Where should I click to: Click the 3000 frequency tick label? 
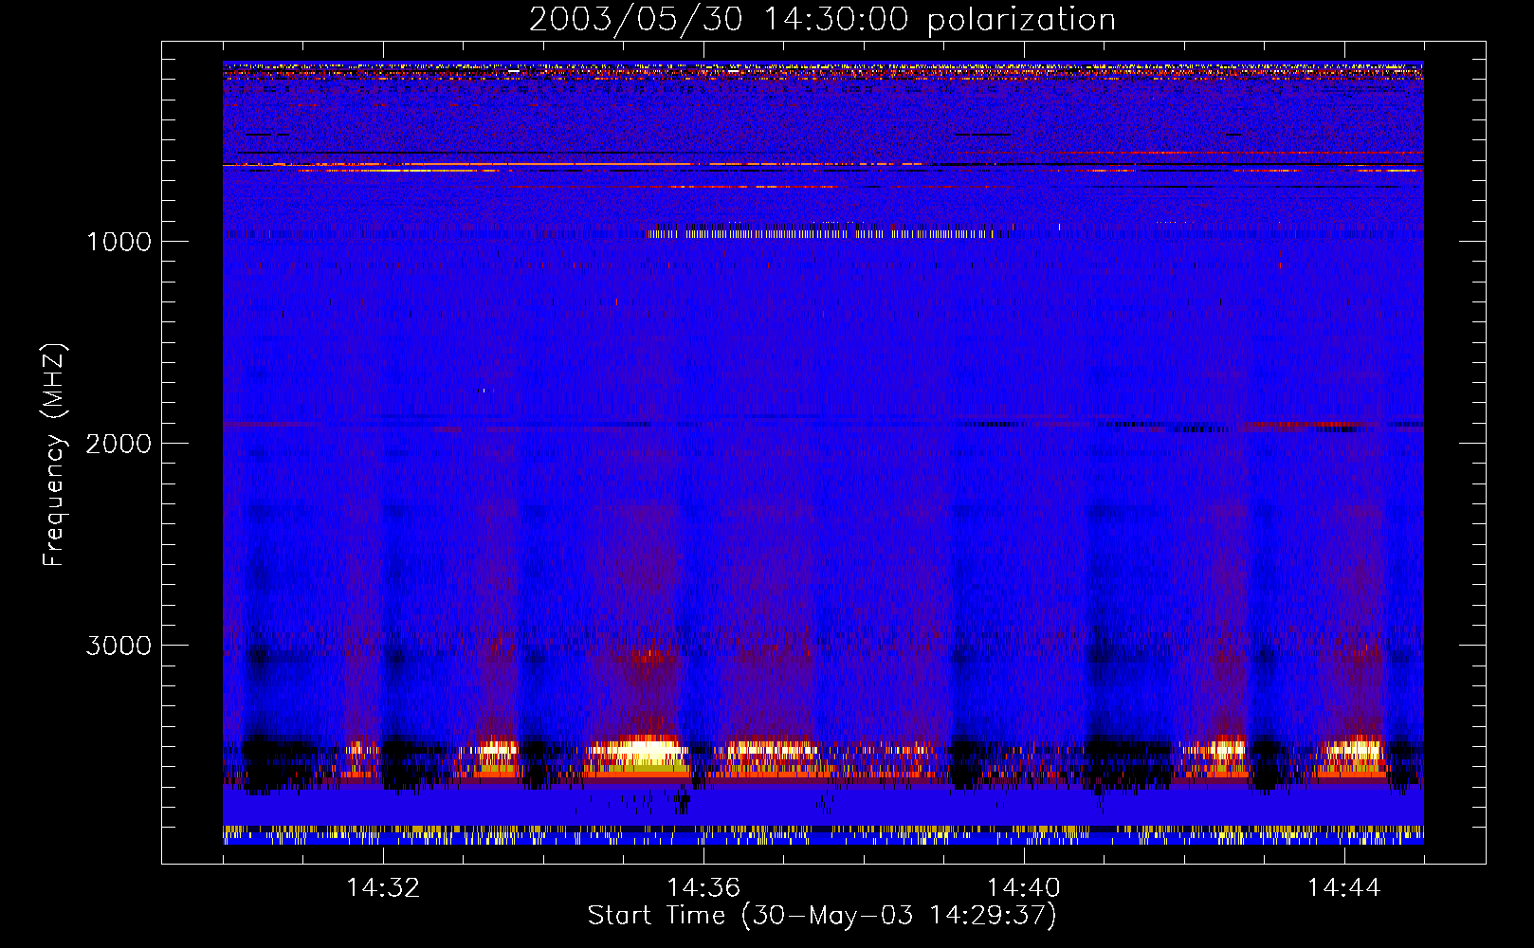[119, 646]
